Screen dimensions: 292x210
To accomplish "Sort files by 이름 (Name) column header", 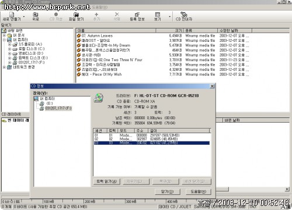I will pos(116,31).
